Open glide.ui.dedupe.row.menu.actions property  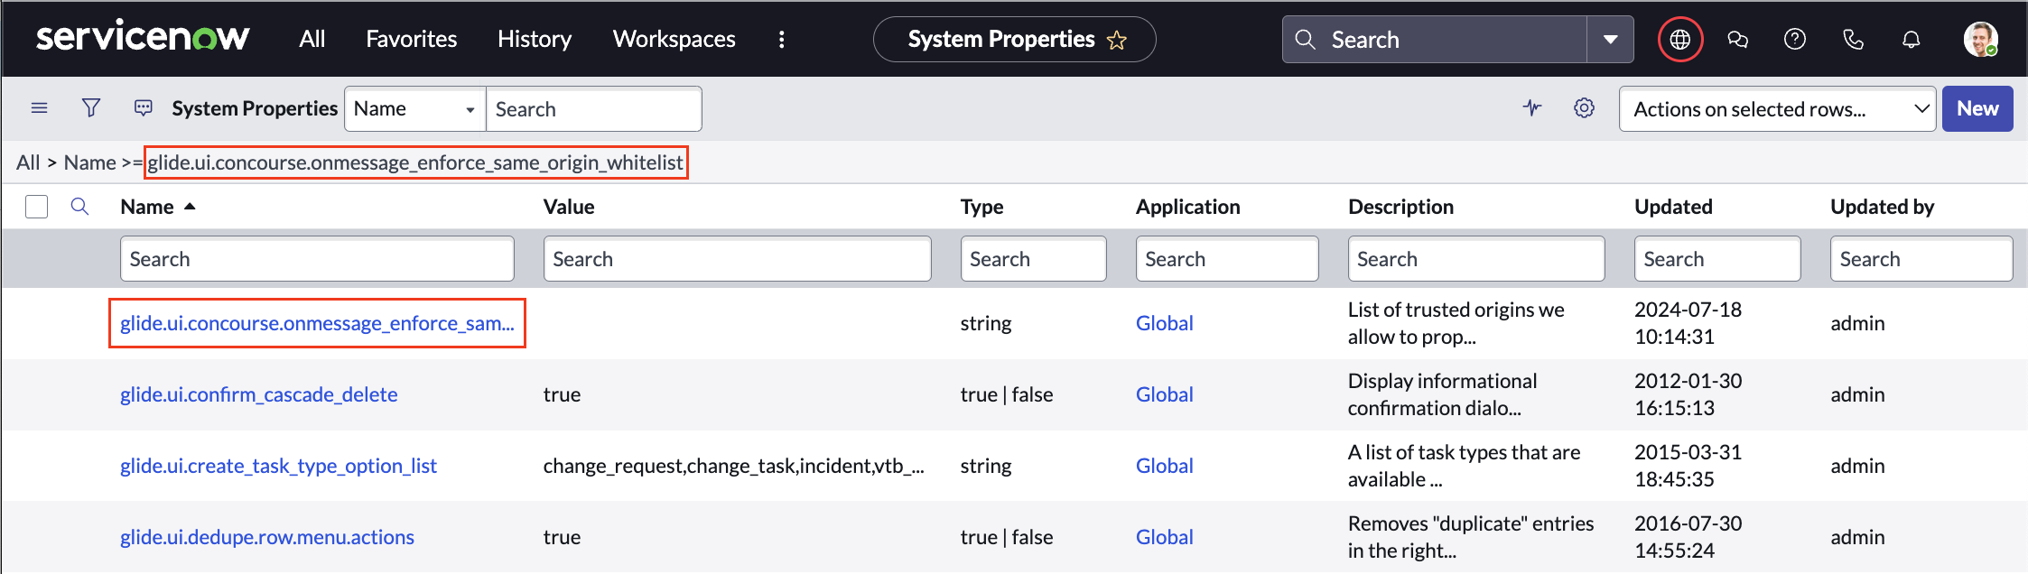pyautogui.click(x=267, y=537)
